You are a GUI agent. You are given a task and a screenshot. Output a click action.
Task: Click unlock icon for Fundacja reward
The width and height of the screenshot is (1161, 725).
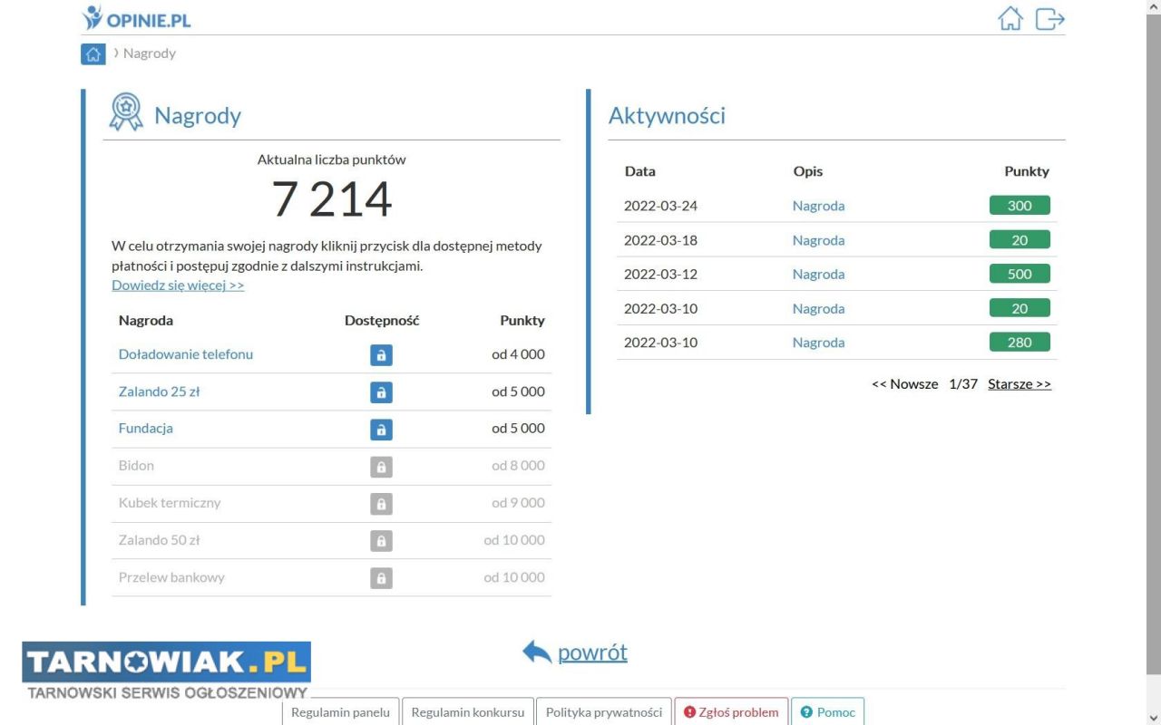tap(381, 429)
